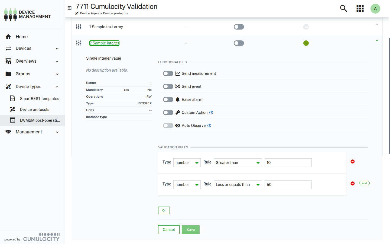390x244 pixels.
Task: Click the green list icon next to Sample integer
Action: point(306,43)
